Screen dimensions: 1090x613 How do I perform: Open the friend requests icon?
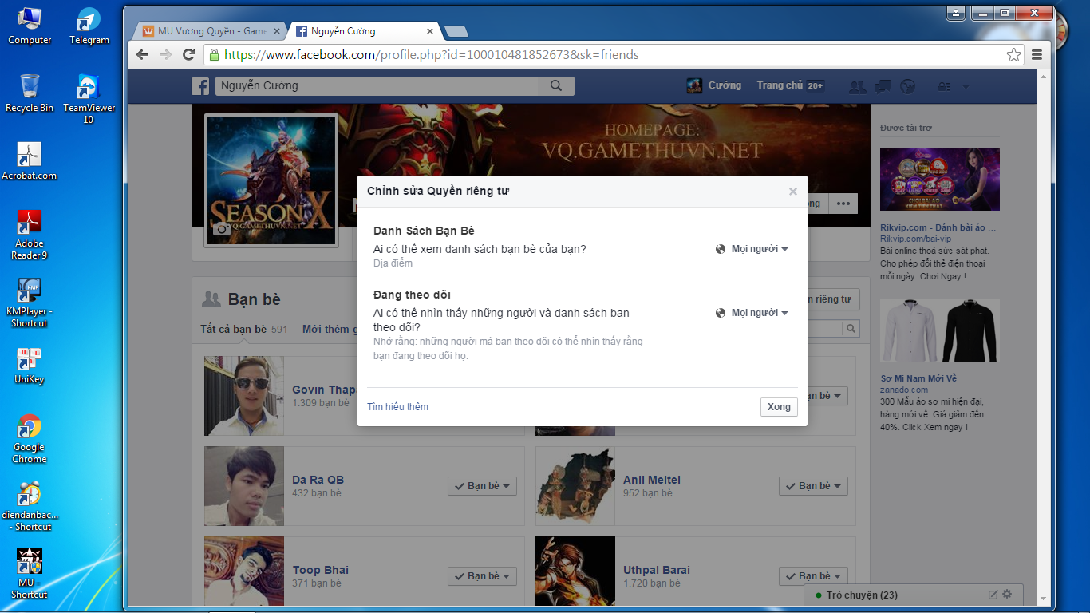858,86
